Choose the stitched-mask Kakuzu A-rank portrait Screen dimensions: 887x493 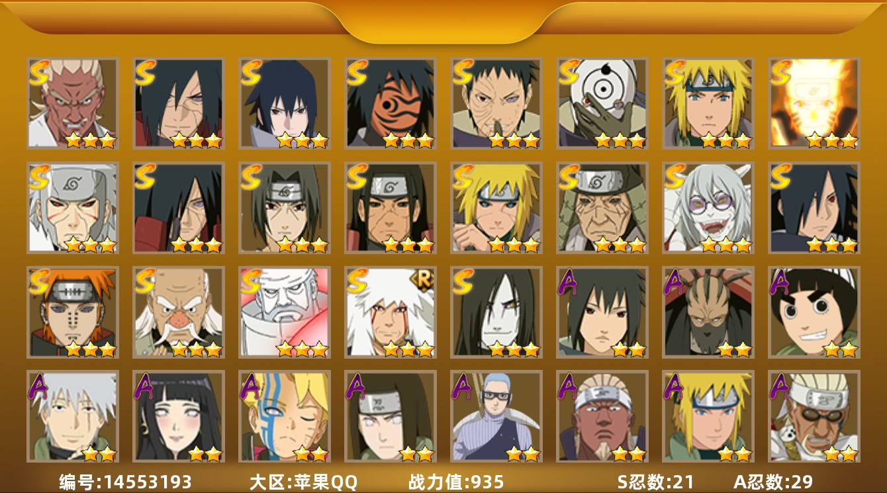(x=708, y=312)
